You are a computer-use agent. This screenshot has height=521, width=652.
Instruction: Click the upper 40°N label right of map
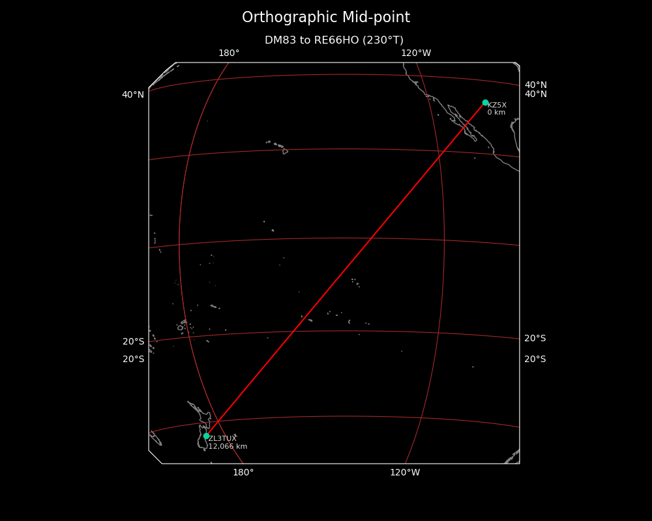[x=536, y=85]
